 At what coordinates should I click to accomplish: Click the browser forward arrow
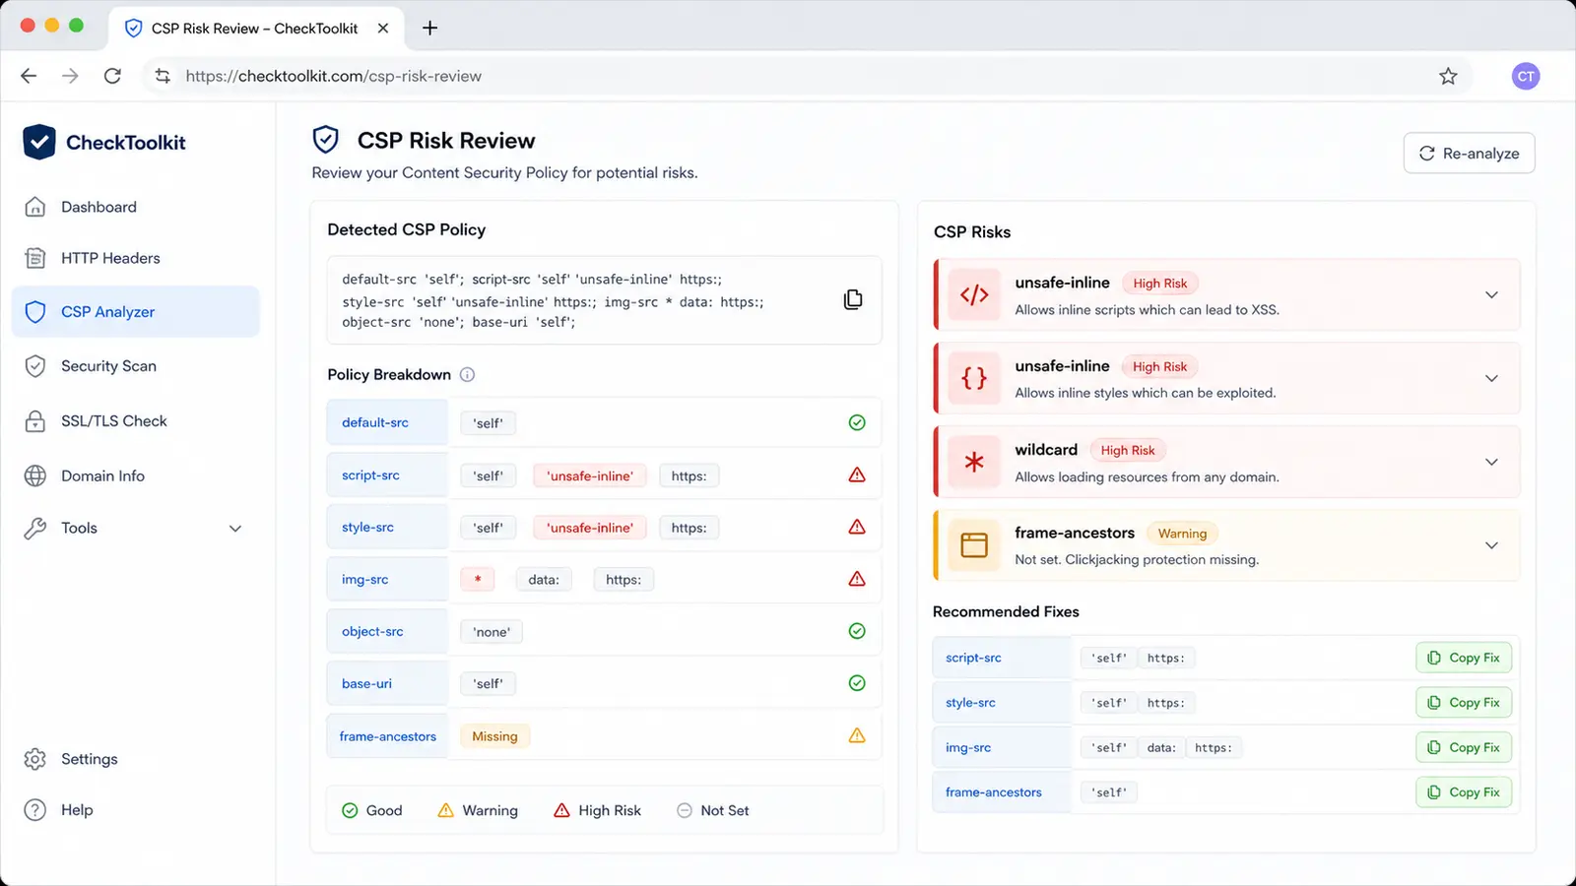[x=70, y=76]
